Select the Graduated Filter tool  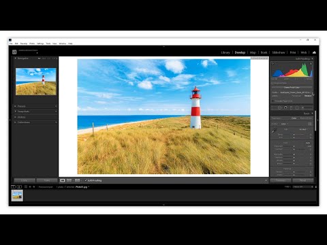292,108
